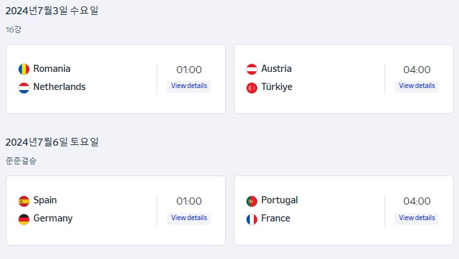
Task: View details for Romania vs Netherlands
Action: pyautogui.click(x=189, y=86)
